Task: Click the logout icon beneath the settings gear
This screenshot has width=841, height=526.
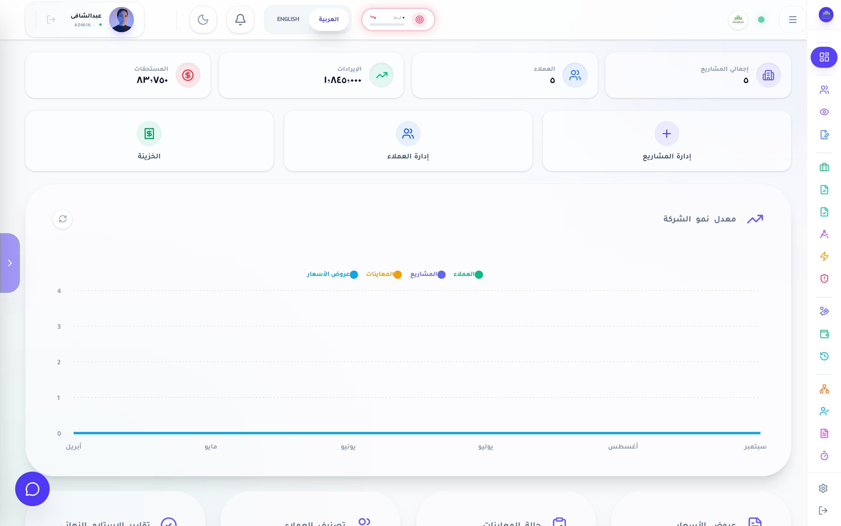Action: point(823,510)
